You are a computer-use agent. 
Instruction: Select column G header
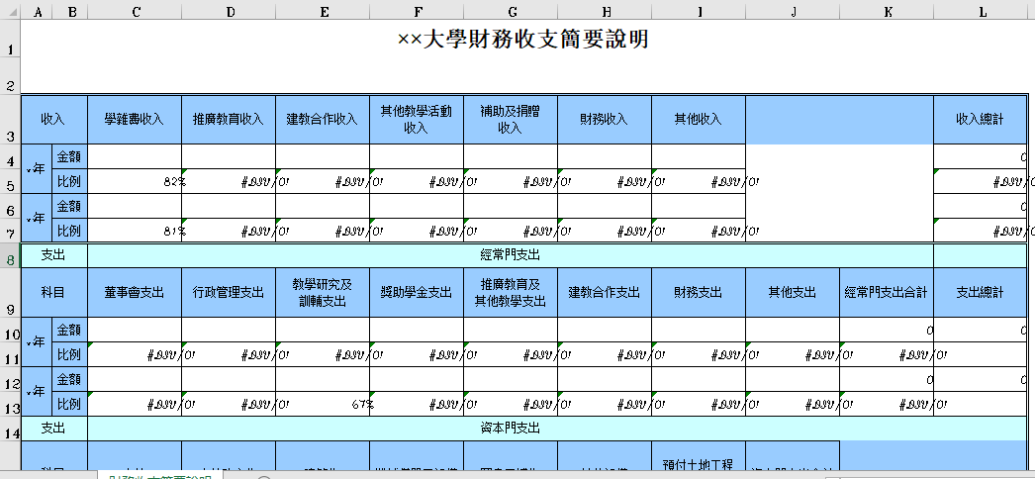[511, 11]
